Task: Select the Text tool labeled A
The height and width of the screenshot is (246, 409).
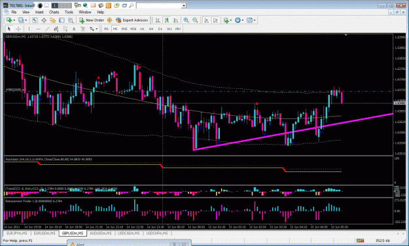Action: [74, 29]
